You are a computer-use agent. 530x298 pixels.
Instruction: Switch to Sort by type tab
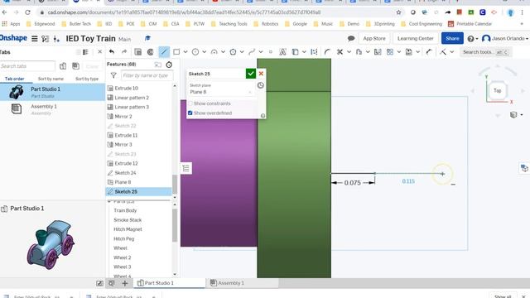(x=87, y=79)
